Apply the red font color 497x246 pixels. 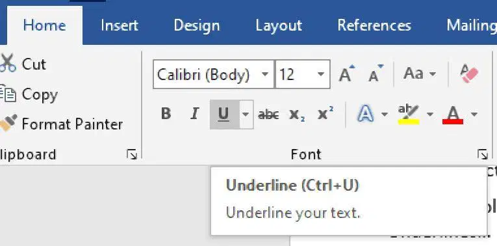coord(453,115)
